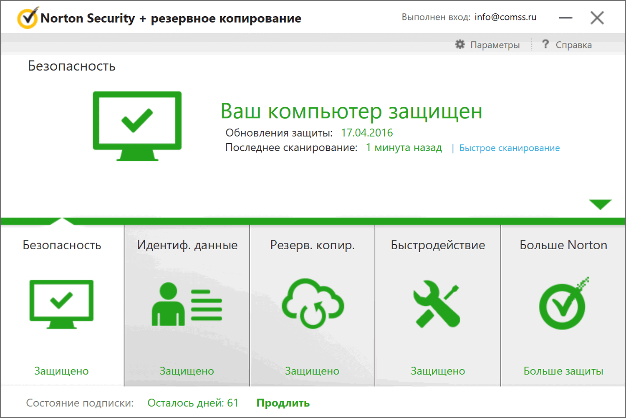Image resolution: width=626 pixels, height=418 pixels.
Task: Open the Больше Norton tab
Action: (563, 245)
